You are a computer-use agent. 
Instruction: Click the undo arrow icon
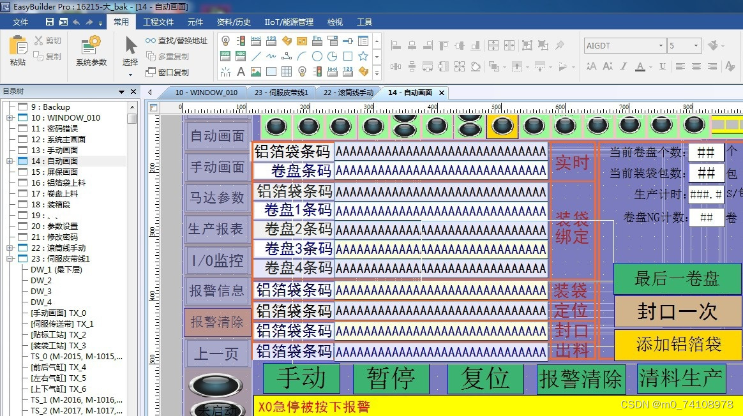tap(76, 22)
